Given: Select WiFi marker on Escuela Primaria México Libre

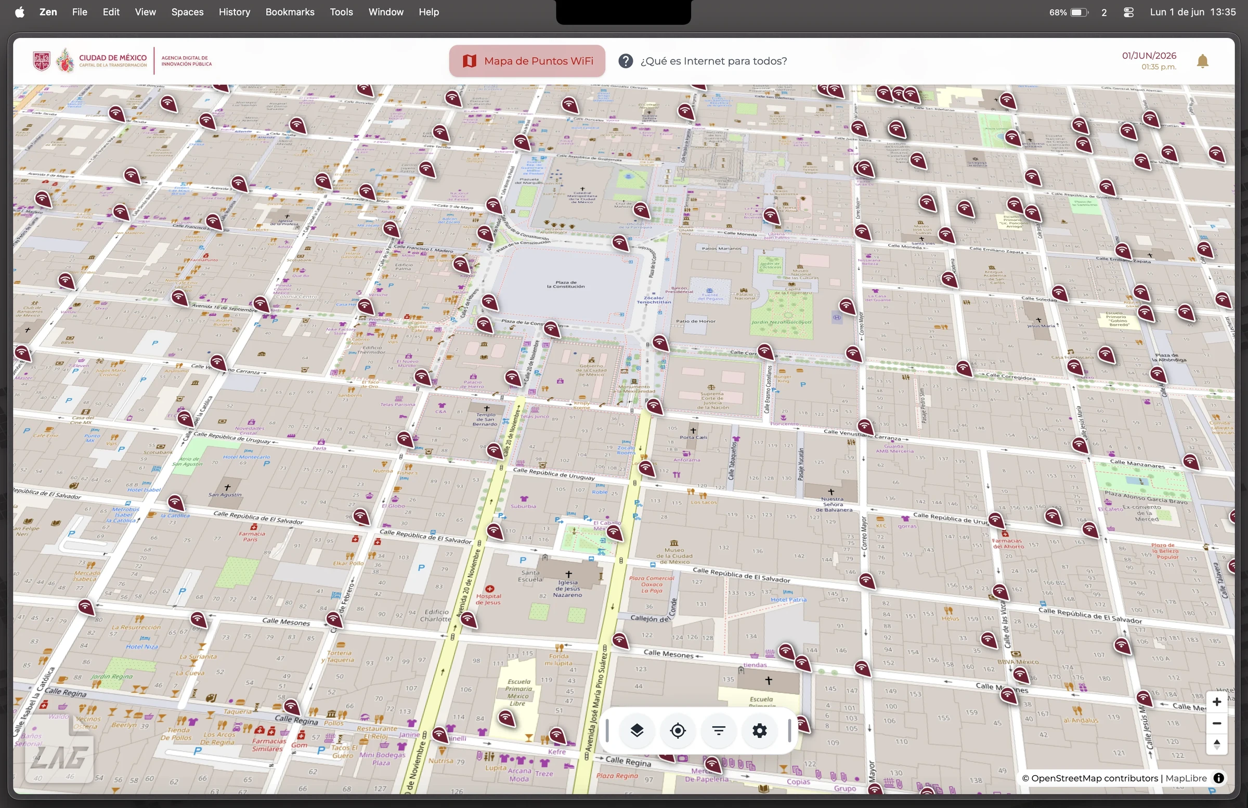Looking at the screenshot, I should tap(506, 719).
